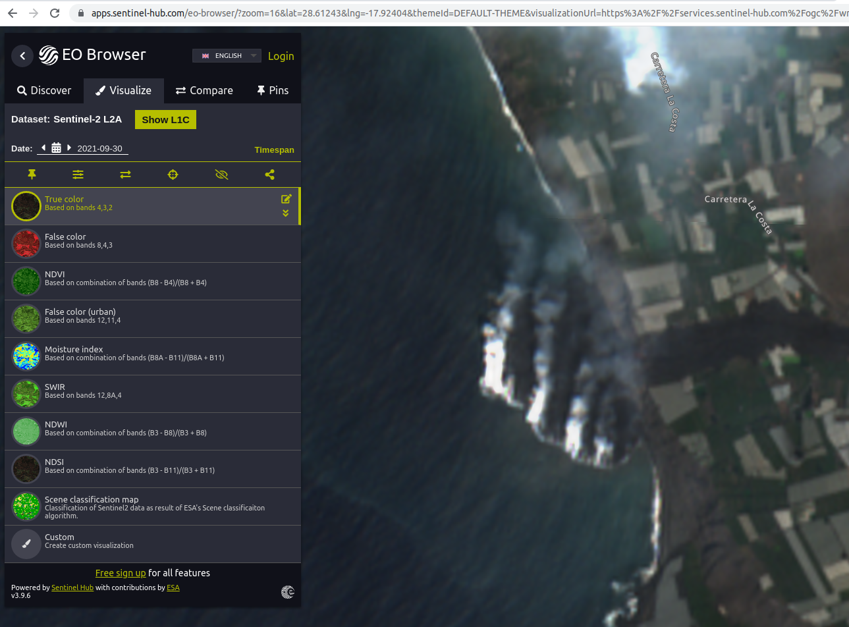849x627 pixels.
Task: Share the visualization via the share icon
Action: (x=269, y=175)
